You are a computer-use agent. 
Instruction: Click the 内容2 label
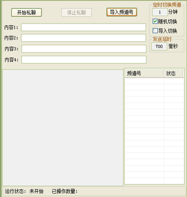(x=11, y=38)
